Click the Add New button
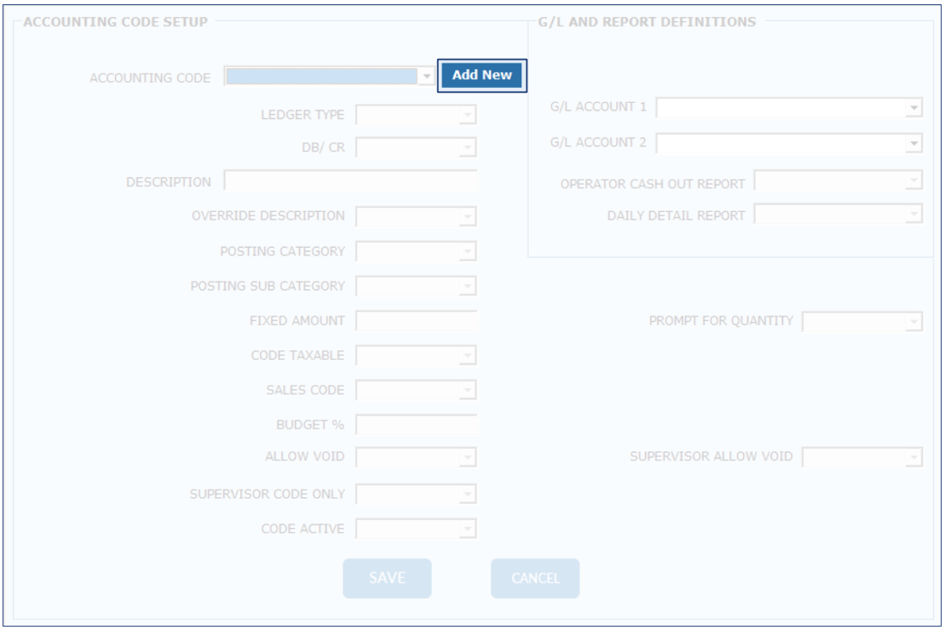The image size is (945, 630). [482, 75]
